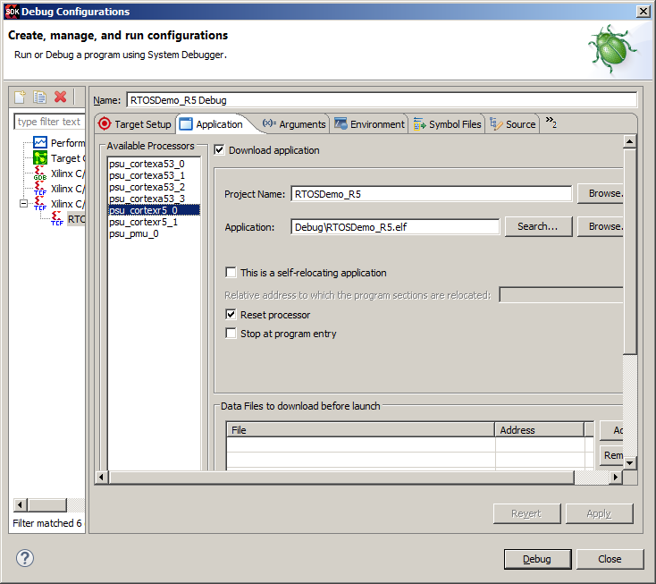
Task: Toggle the Reset processor checkbox
Action: pos(231,315)
